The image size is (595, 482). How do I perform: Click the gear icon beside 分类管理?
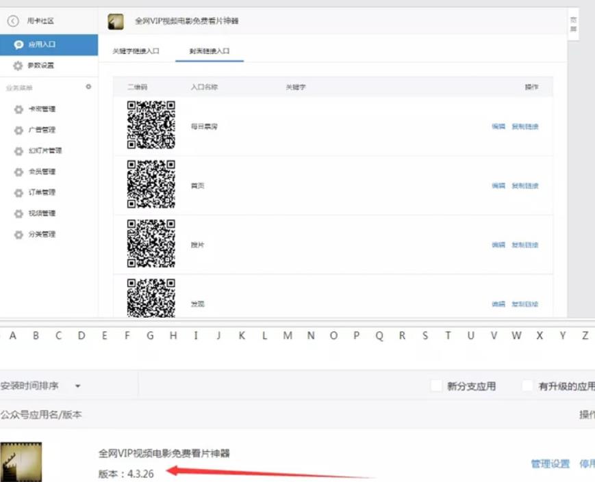(18, 235)
